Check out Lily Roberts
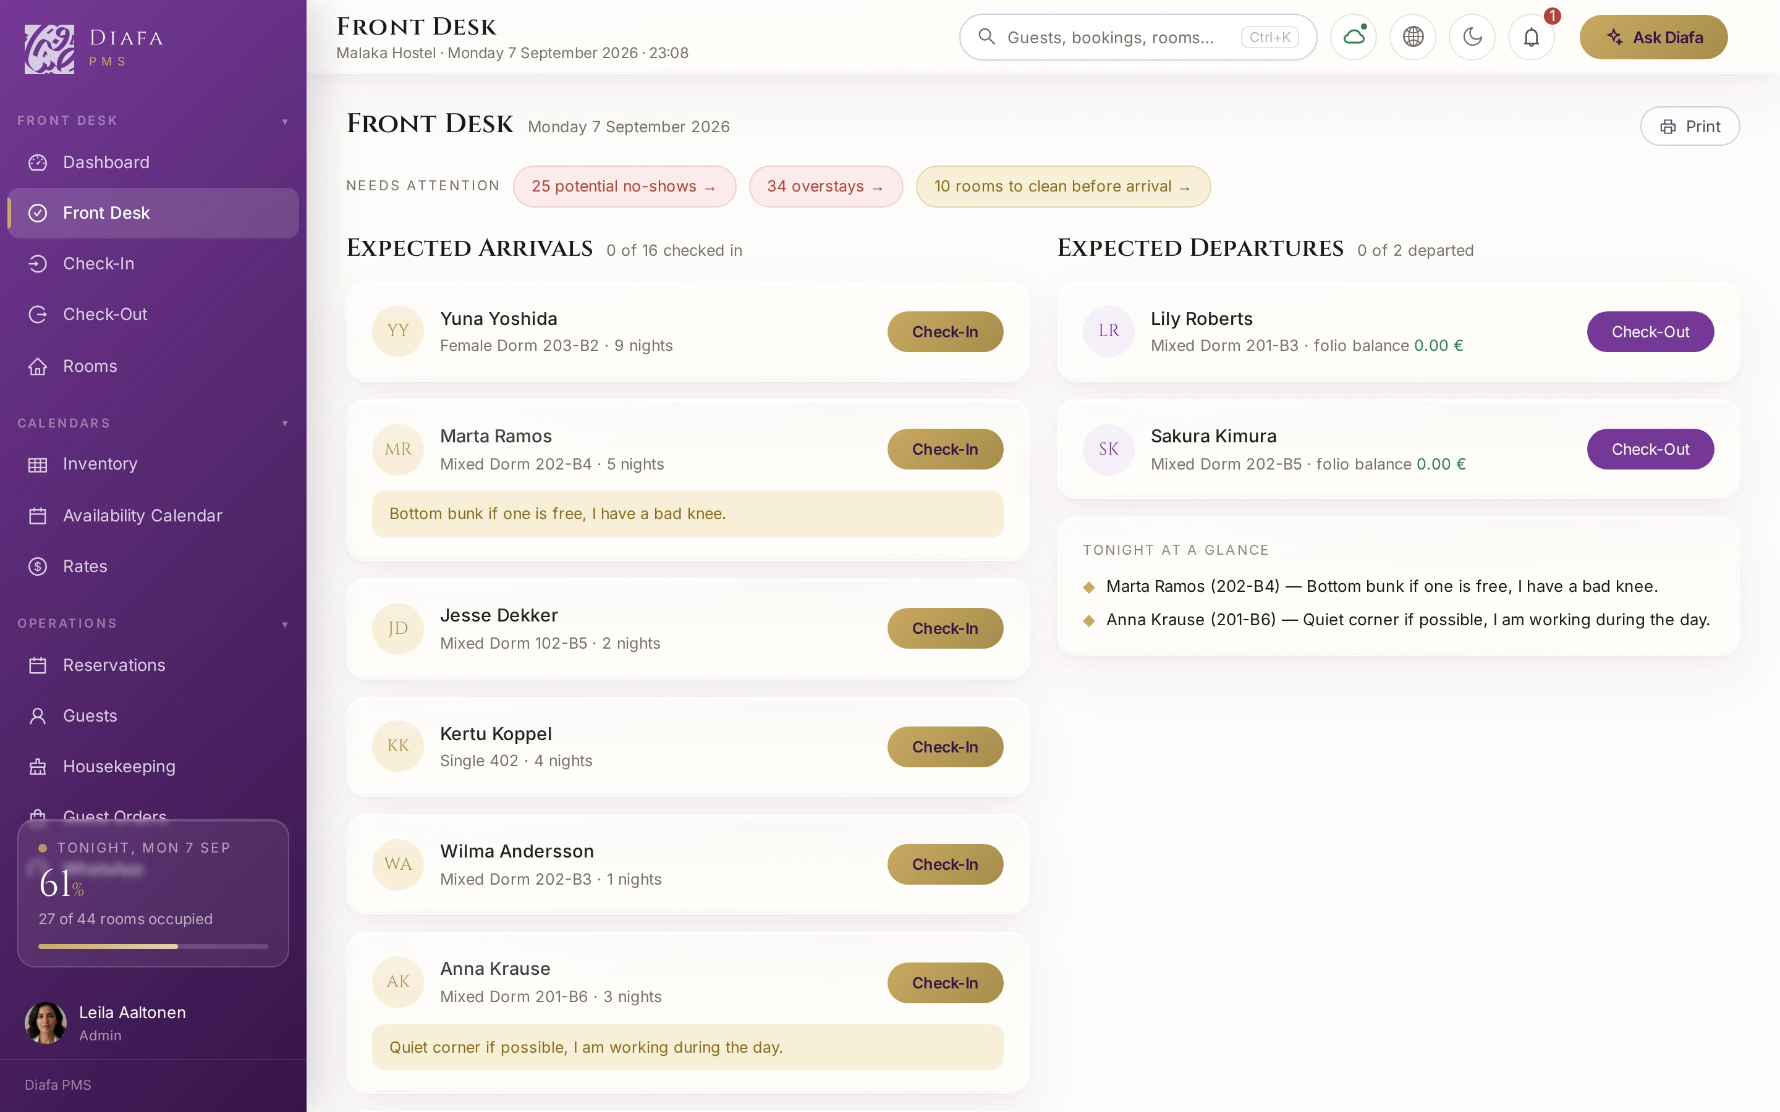 click(1650, 332)
